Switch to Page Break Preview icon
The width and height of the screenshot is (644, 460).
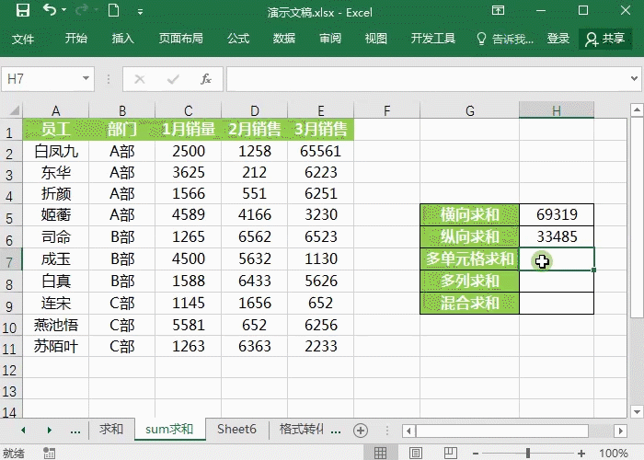(x=451, y=453)
